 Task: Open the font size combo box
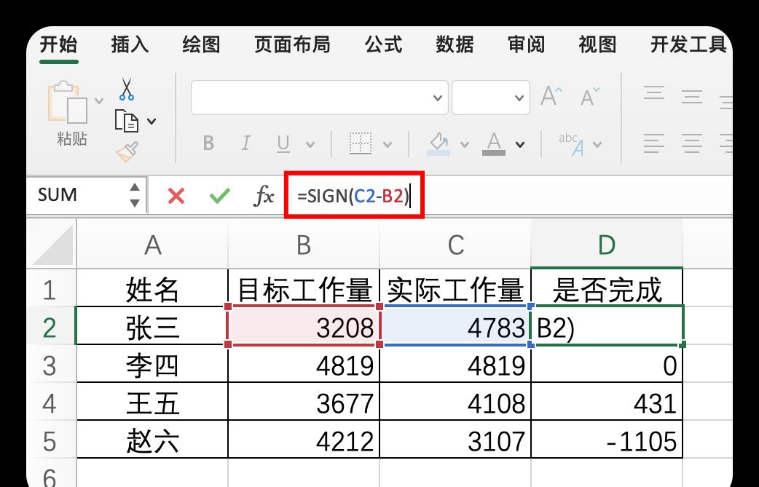click(x=491, y=98)
